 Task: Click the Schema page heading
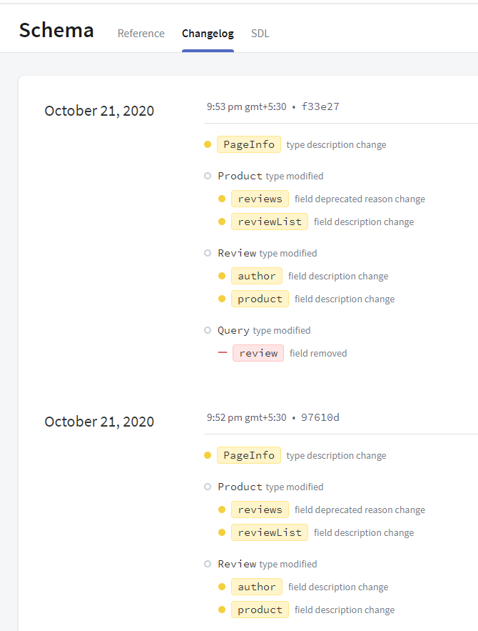[x=56, y=30]
